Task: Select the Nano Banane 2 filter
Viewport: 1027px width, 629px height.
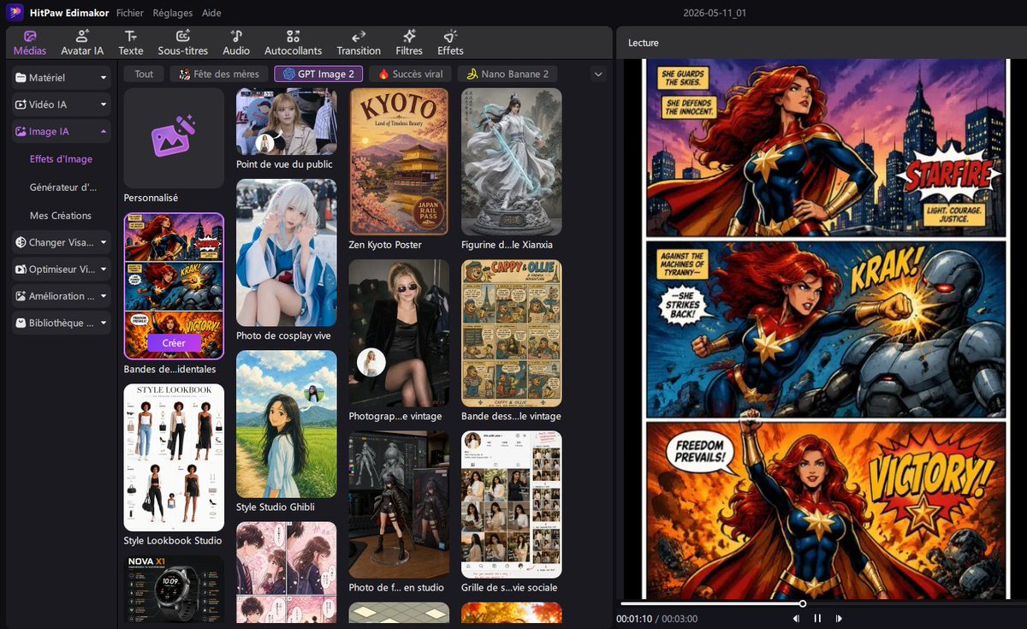Action: (508, 74)
